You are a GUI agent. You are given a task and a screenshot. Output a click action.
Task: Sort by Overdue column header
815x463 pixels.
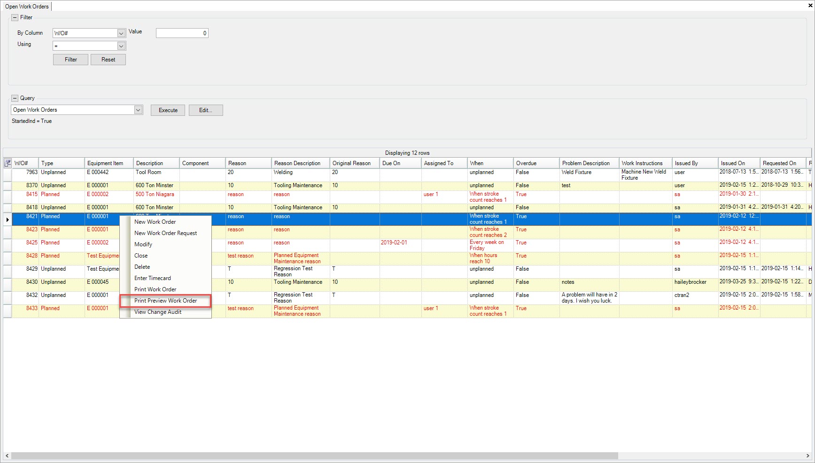(x=536, y=163)
